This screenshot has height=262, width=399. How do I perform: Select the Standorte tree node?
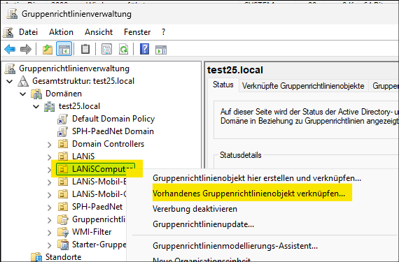(x=63, y=257)
